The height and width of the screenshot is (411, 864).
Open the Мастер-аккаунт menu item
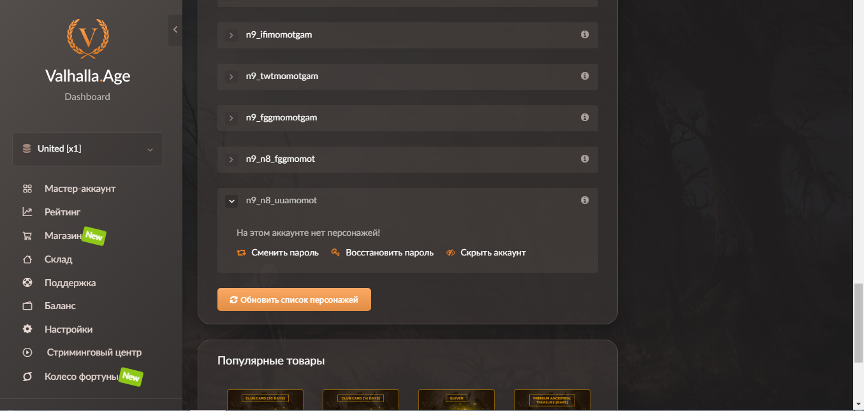[x=69, y=189]
